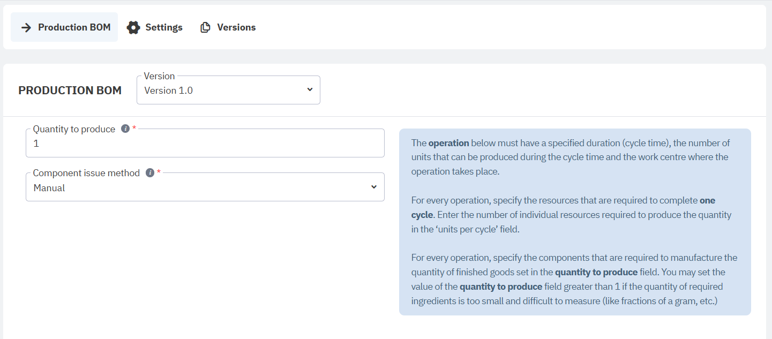
Task: Click the Quantity to produce field label
Action: pyautogui.click(x=74, y=129)
